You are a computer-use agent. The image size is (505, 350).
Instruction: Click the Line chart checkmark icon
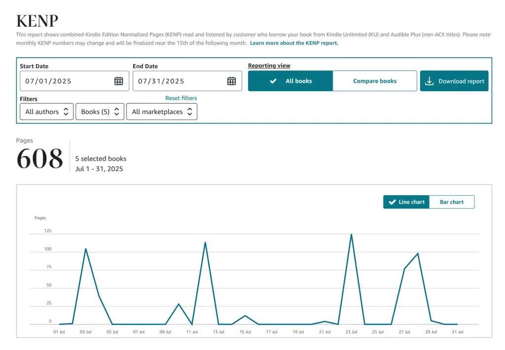pyautogui.click(x=392, y=202)
